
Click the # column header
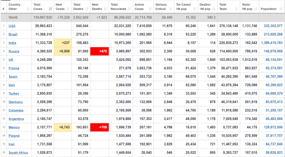pos(3,9)
